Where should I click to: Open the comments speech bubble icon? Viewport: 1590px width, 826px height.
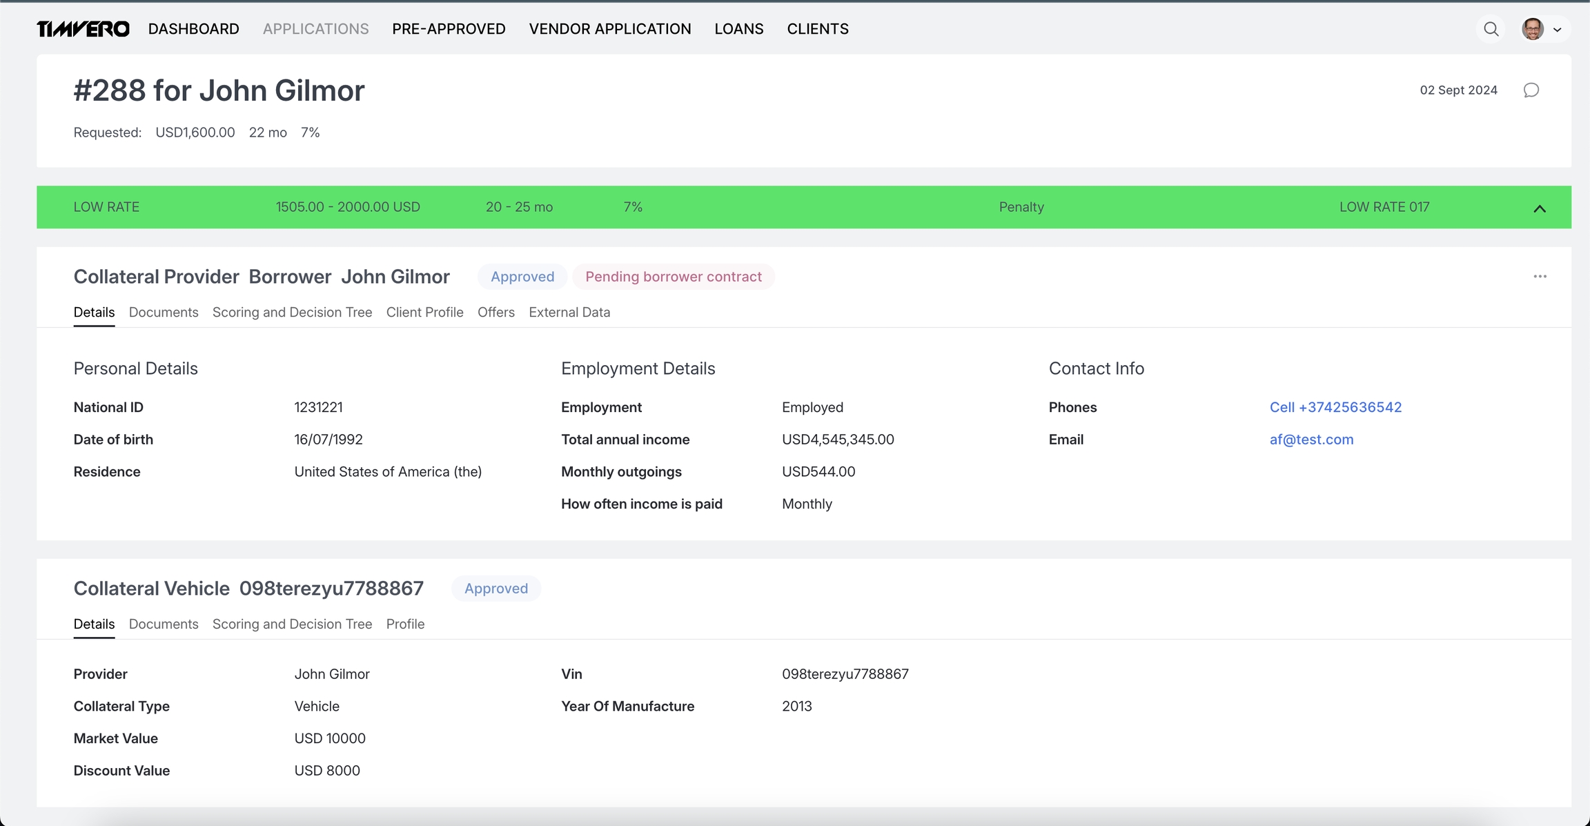pos(1531,90)
